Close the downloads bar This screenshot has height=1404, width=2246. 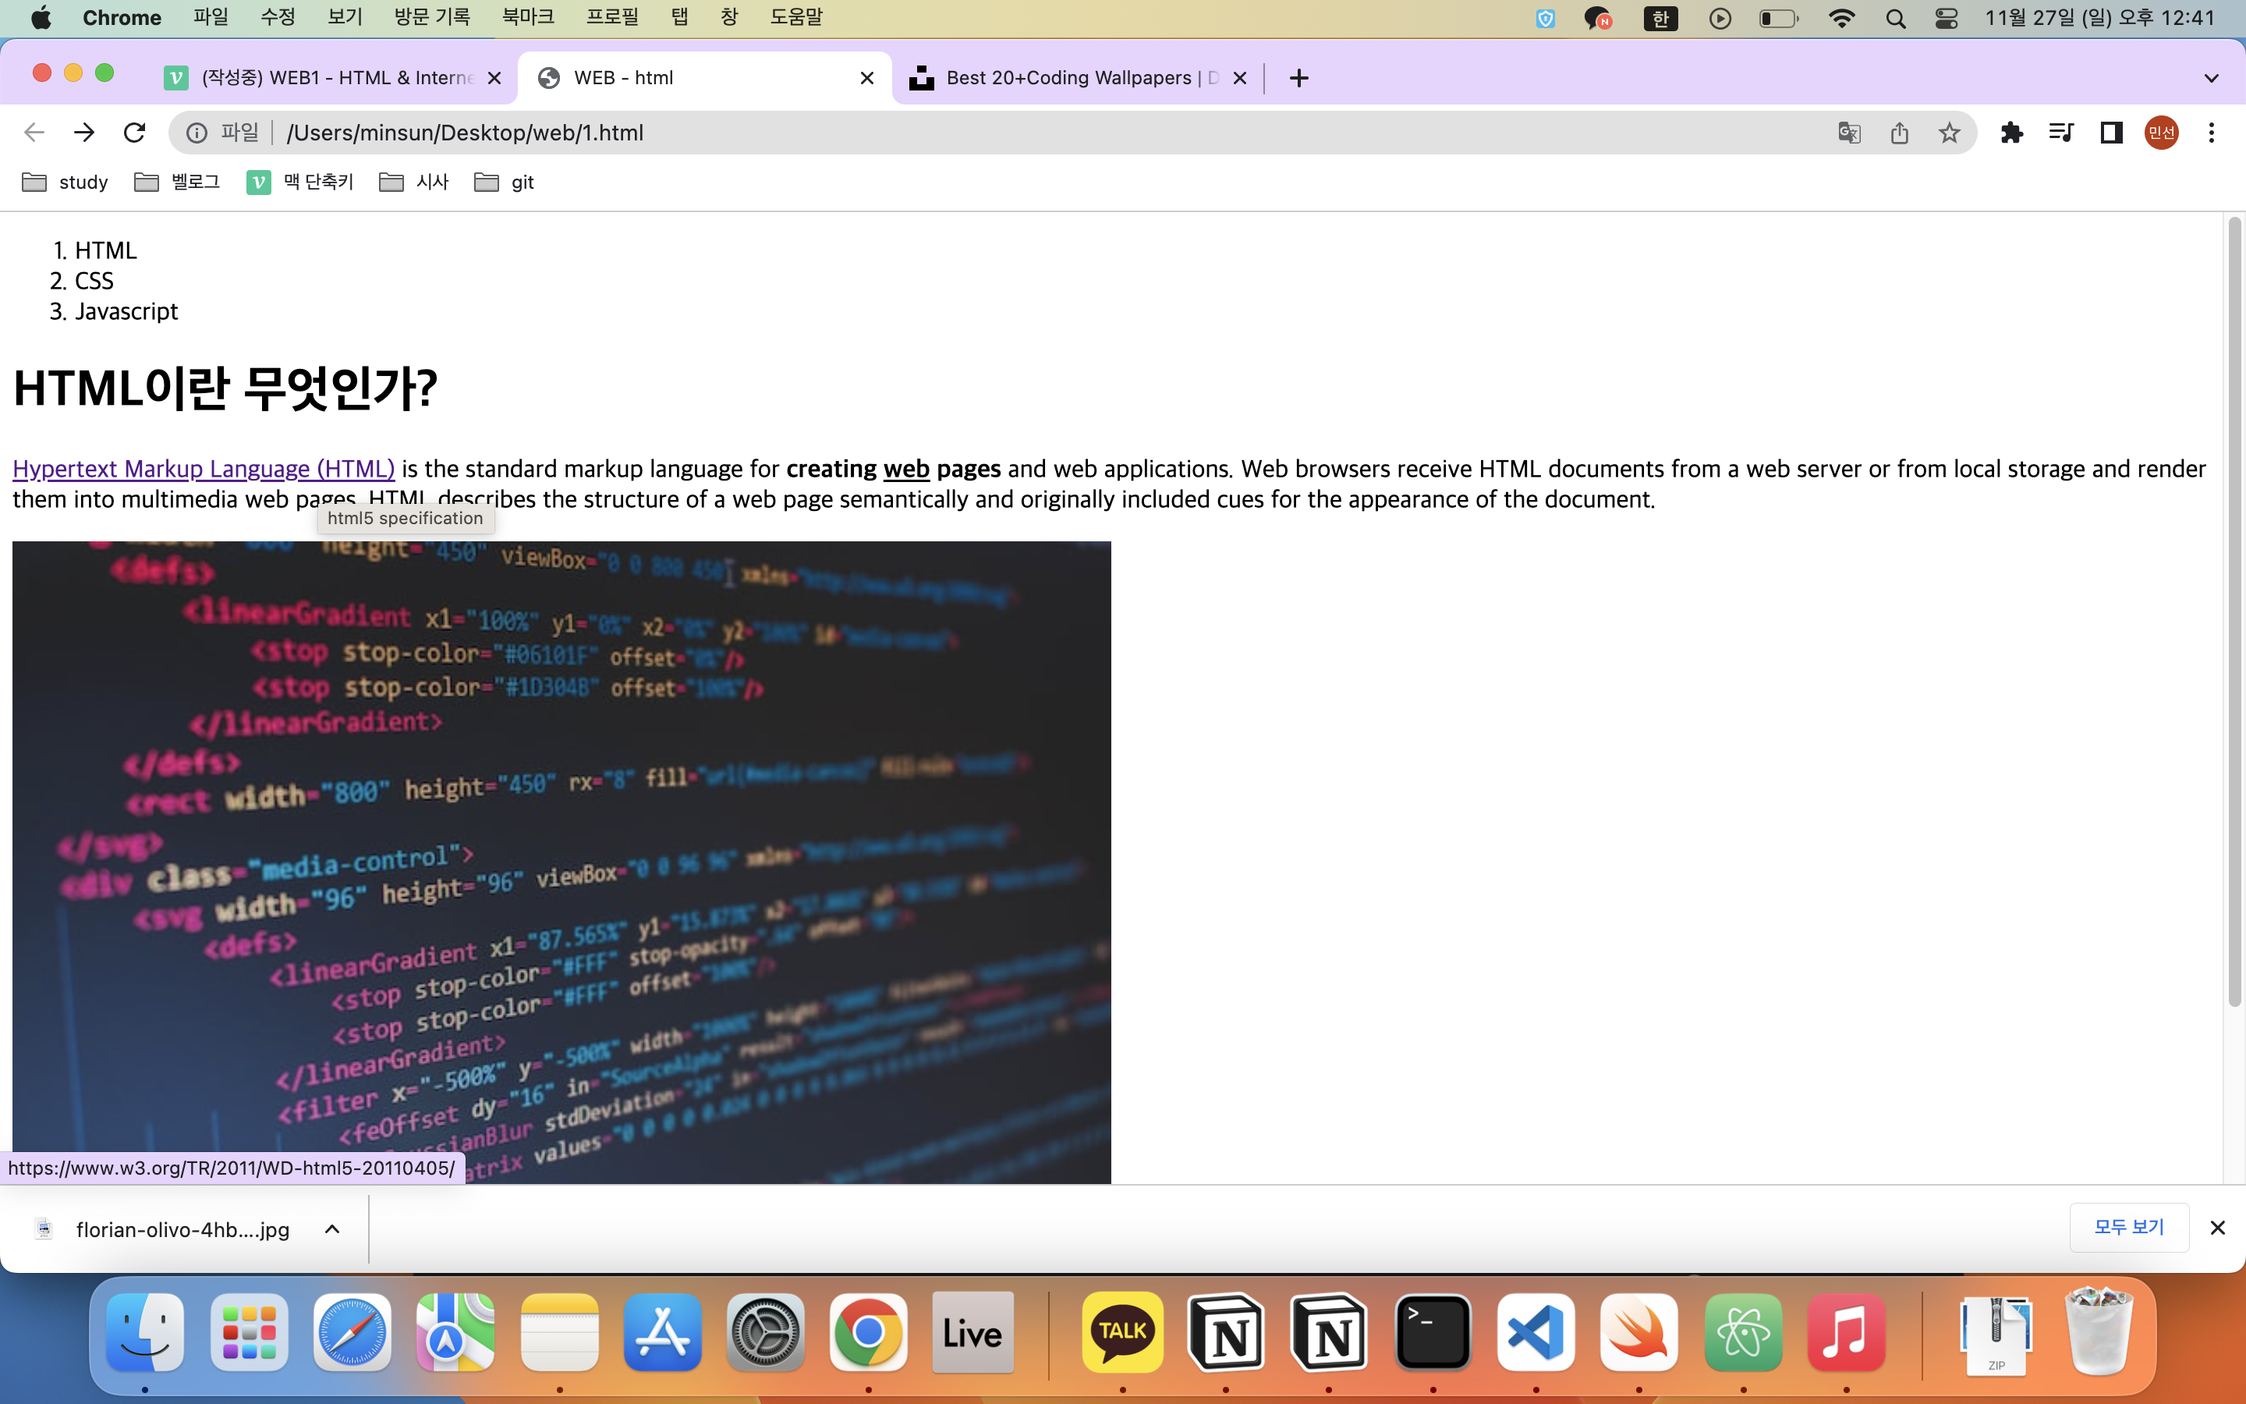pos(2217,1228)
